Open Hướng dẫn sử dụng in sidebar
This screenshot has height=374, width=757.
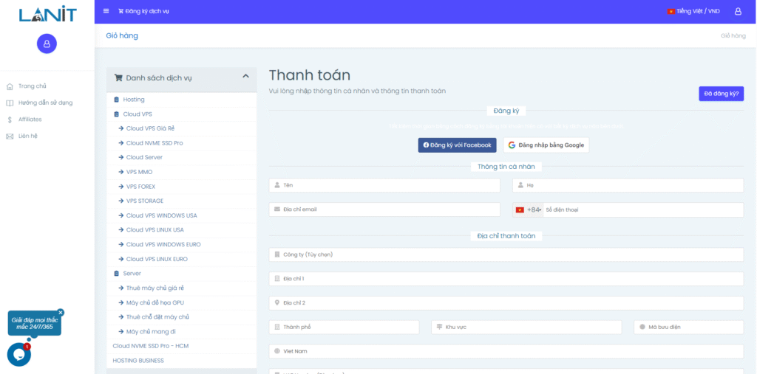45,103
